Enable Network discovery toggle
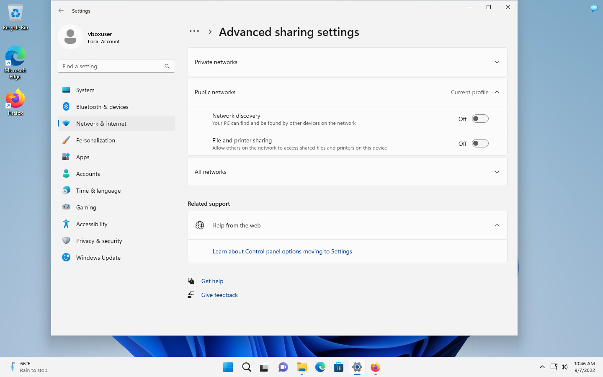603x377 pixels. pos(480,119)
